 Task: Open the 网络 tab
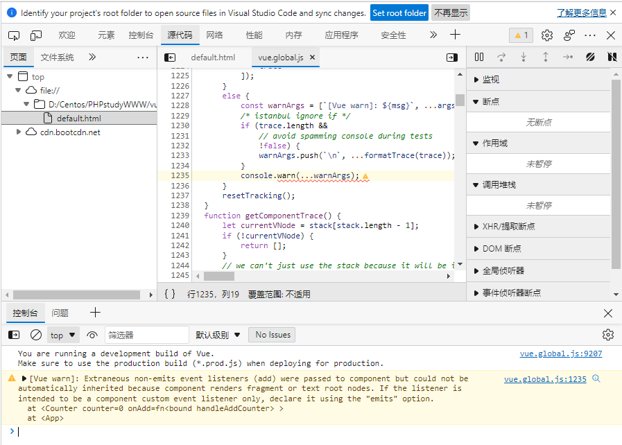click(x=214, y=35)
